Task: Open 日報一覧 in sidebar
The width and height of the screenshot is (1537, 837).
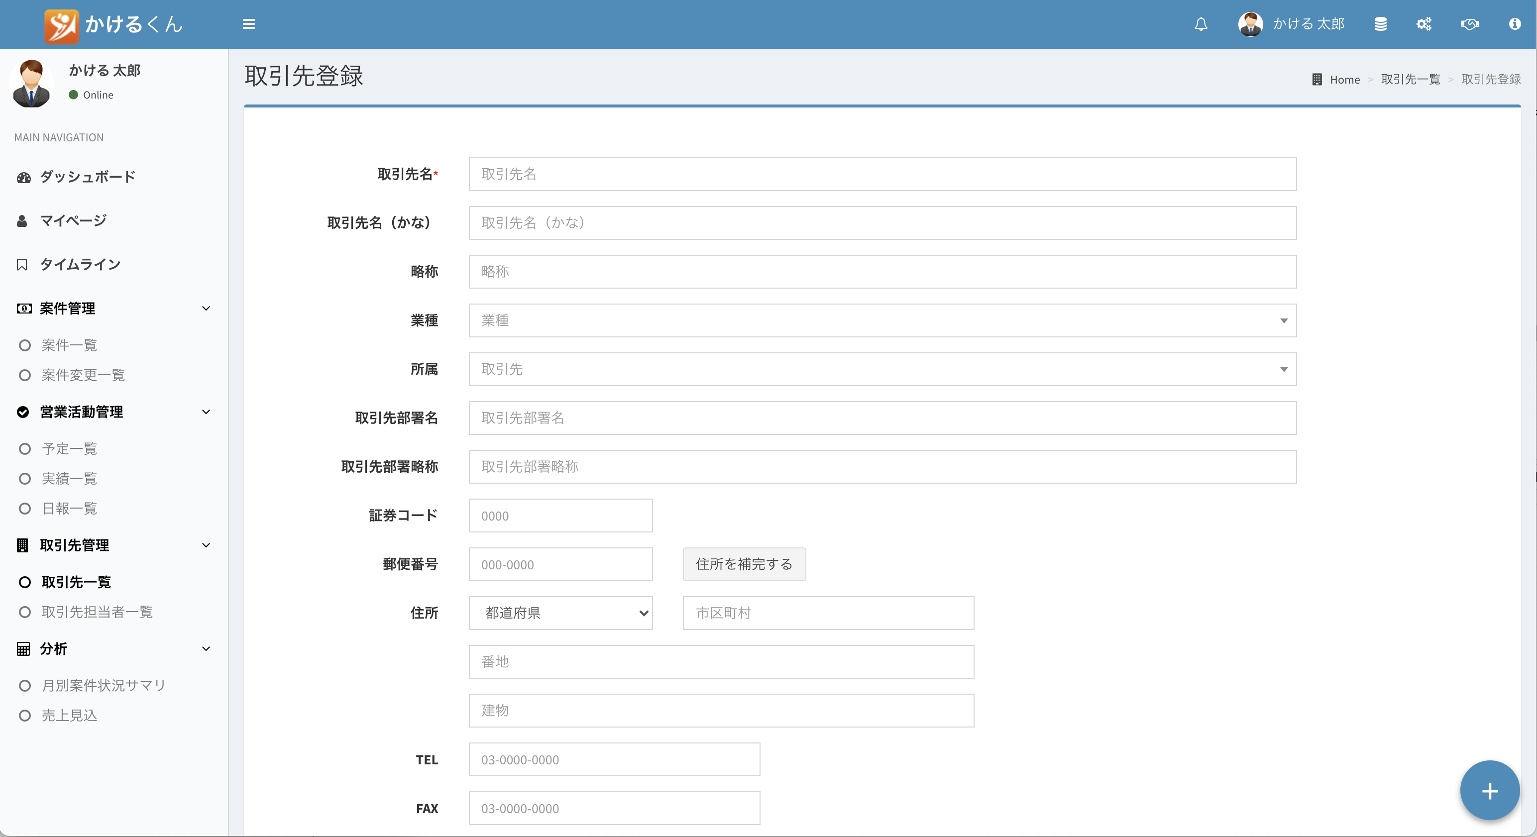Action: (69, 508)
